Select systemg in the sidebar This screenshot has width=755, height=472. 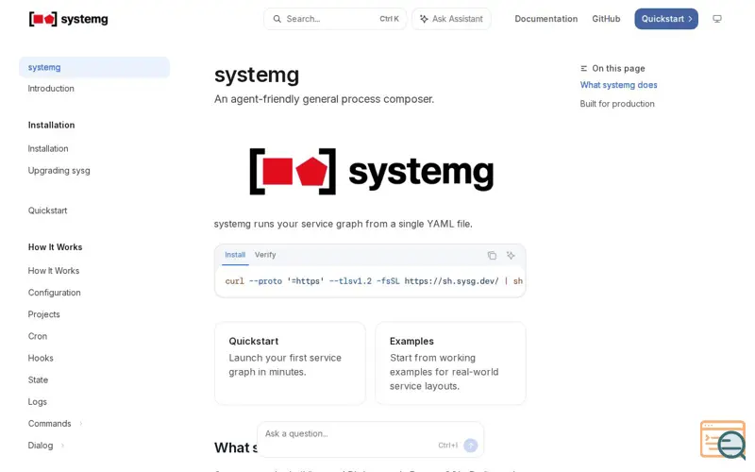click(94, 67)
